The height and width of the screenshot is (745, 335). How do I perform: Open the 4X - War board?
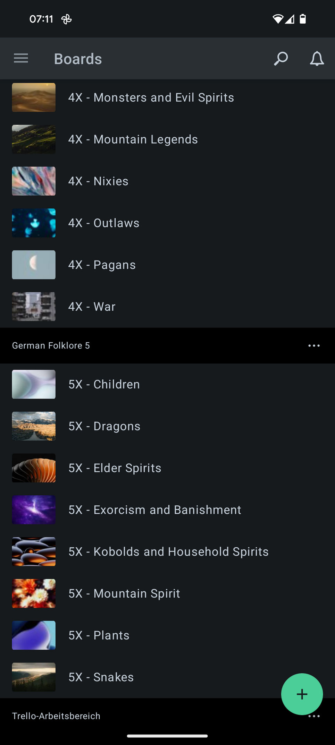click(x=92, y=307)
